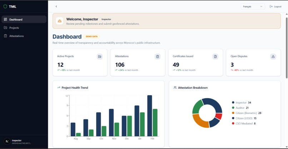Click the Attestations card clipboard icon
Image resolution: width=288 pixels, height=149 pixels.
point(158,56)
